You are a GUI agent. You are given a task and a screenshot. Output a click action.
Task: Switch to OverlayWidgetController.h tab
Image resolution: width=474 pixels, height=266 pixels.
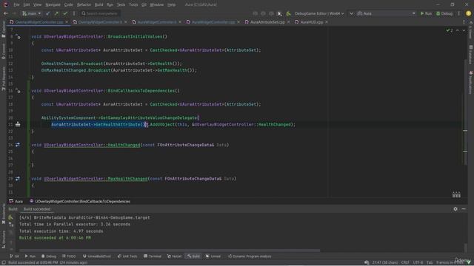(100, 22)
